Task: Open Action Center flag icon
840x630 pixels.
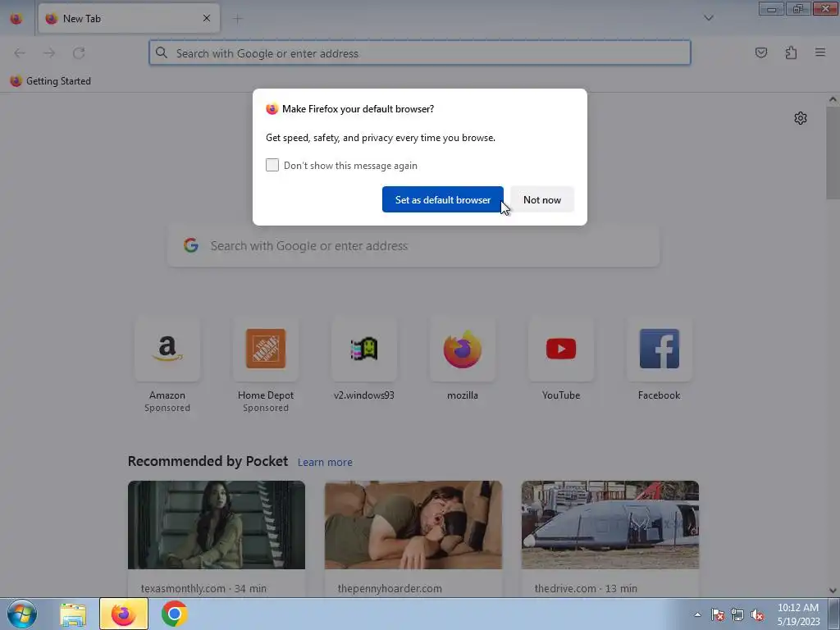Action: click(717, 614)
